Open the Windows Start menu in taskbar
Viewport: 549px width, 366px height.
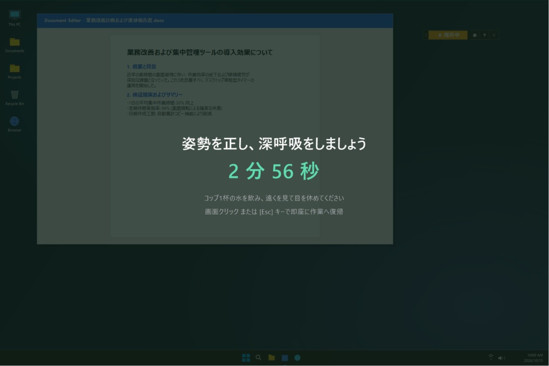(246, 357)
